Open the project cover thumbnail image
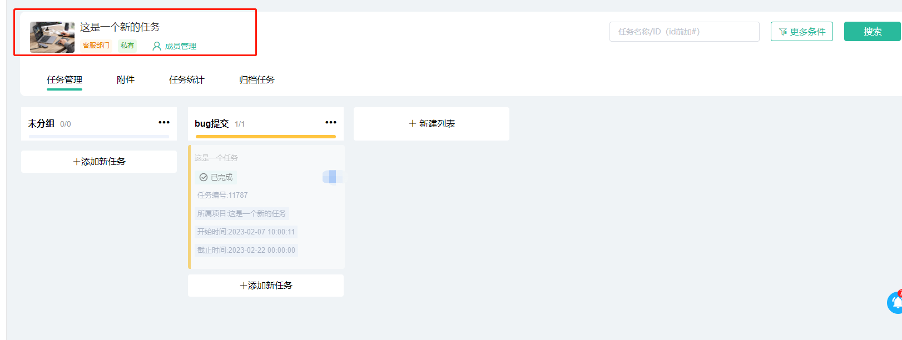902x340 pixels. (x=52, y=37)
